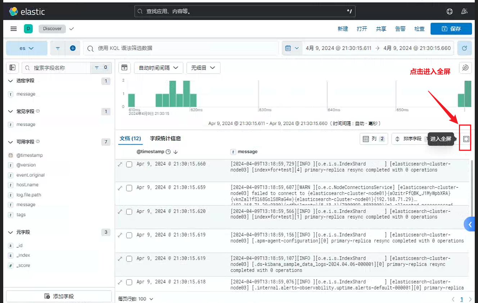
Task: Open the help icon in the header
Action: (x=450, y=12)
